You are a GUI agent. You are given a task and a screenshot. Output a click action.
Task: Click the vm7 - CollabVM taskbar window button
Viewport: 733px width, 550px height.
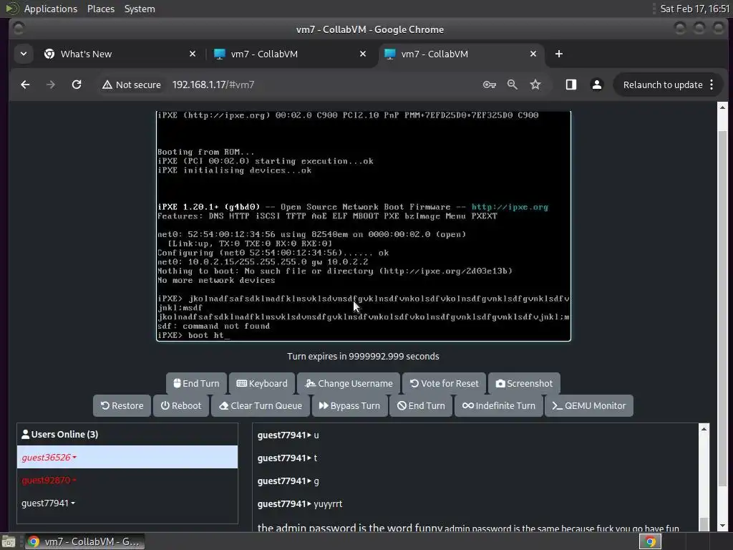[x=84, y=541]
